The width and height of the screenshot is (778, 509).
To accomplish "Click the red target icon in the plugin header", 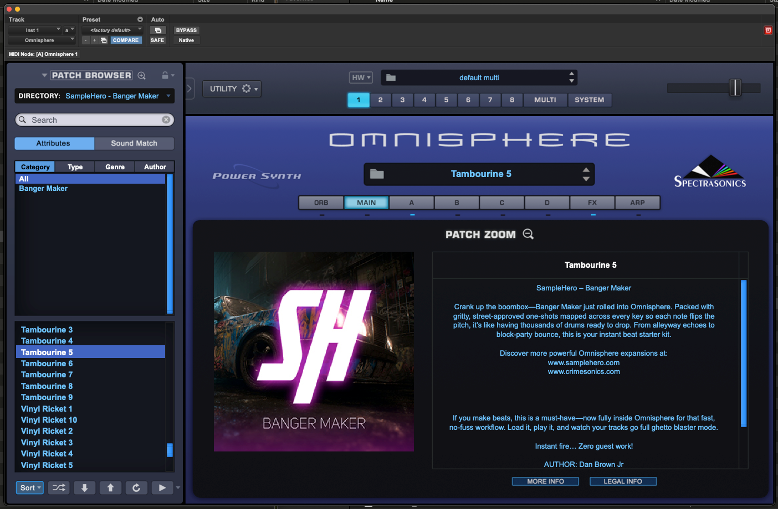I will click(x=768, y=30).
